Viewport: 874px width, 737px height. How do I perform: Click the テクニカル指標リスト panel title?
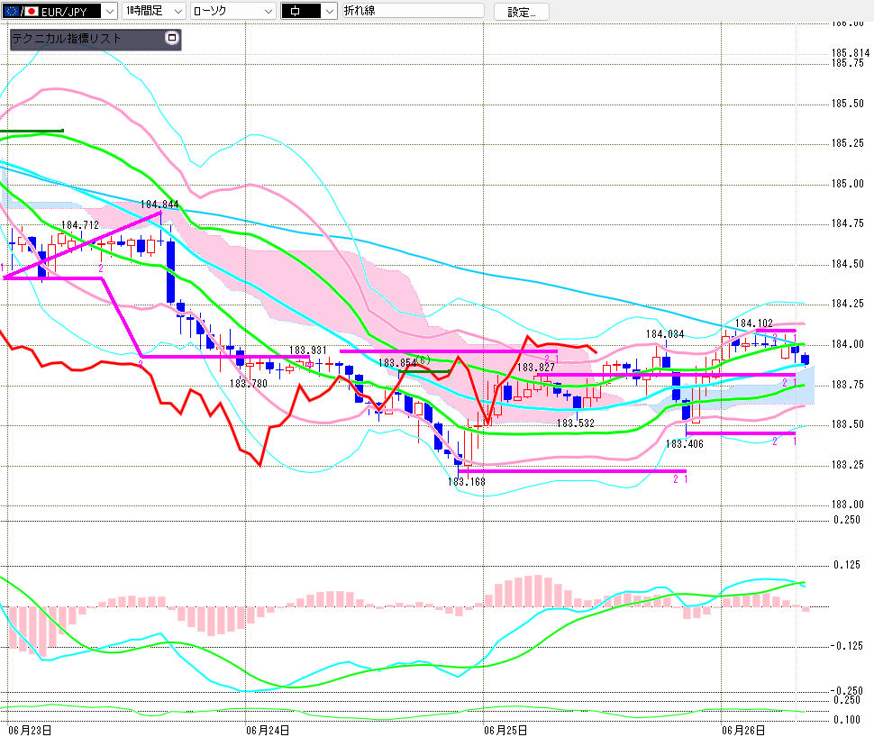67,39
